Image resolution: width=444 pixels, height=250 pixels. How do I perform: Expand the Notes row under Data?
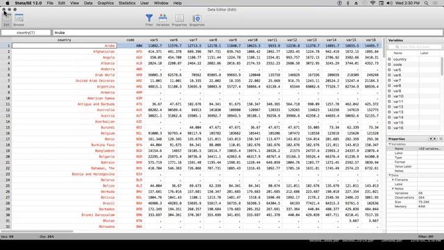393,188
